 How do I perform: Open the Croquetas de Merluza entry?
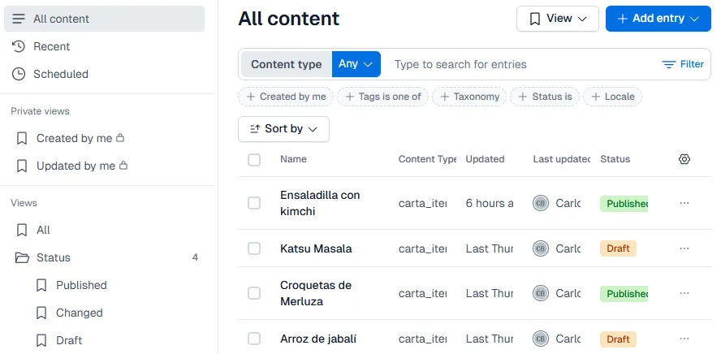coord(315,293)
